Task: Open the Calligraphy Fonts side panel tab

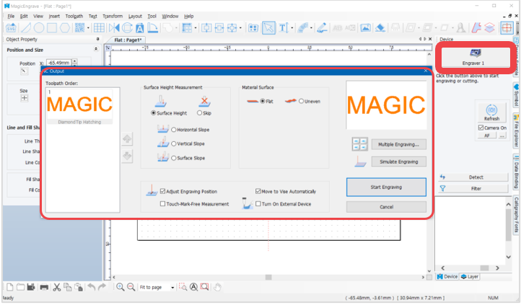Action: pos(517,215)
